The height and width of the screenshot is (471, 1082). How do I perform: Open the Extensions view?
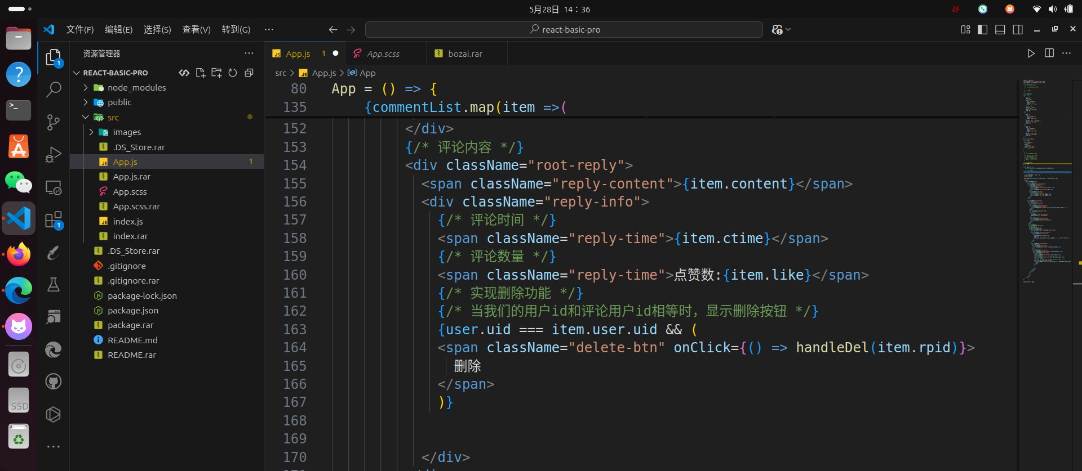[54, 220]
